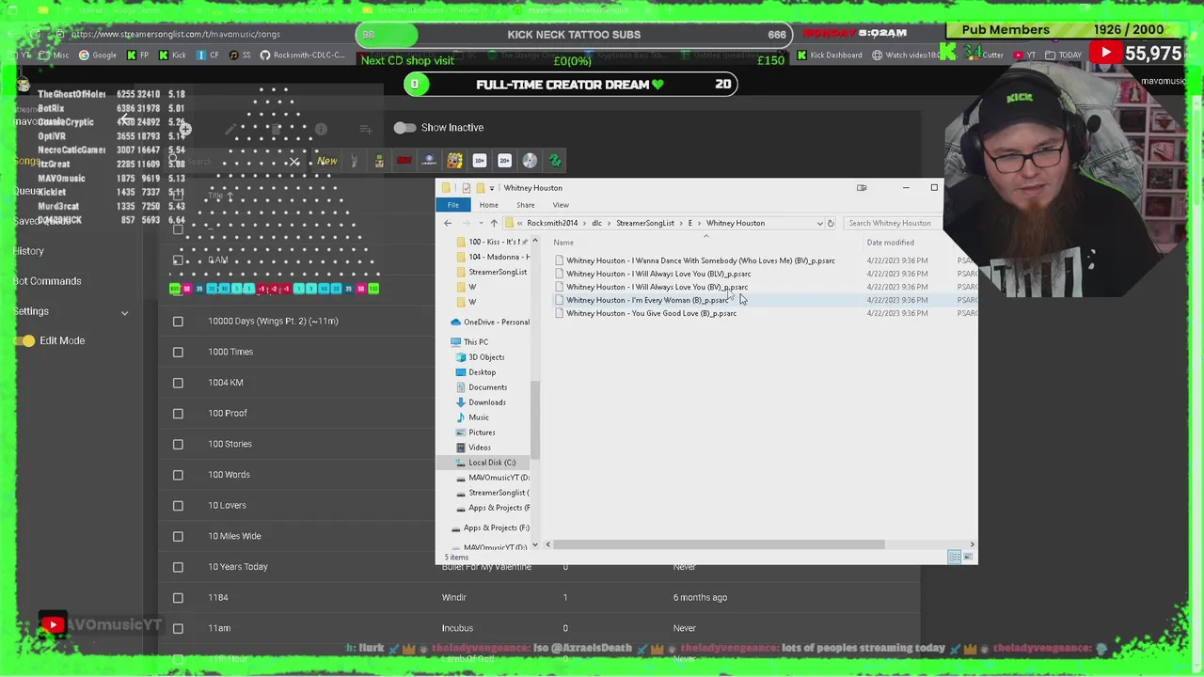Click the New songs filter icon

[326, 161]
